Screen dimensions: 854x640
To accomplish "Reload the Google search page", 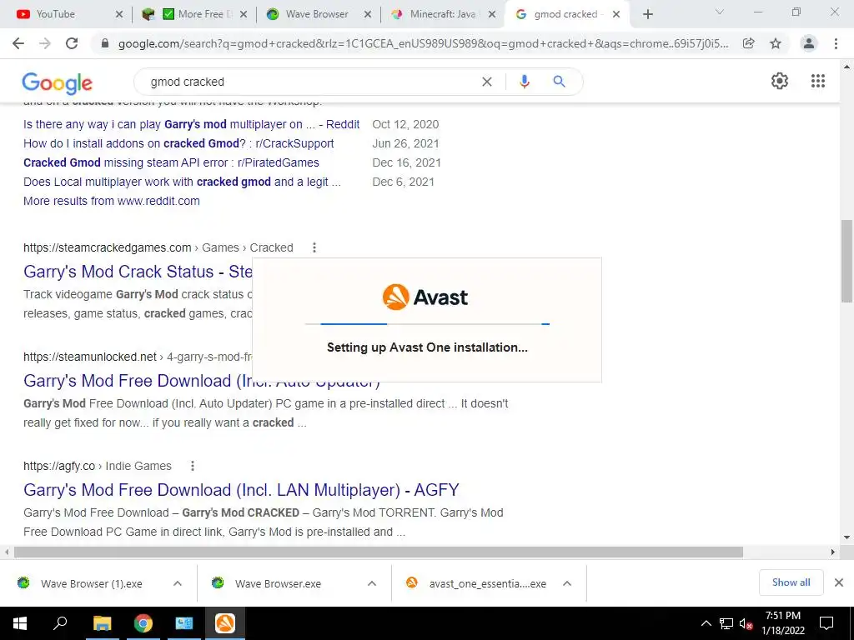I will (72, 43).
